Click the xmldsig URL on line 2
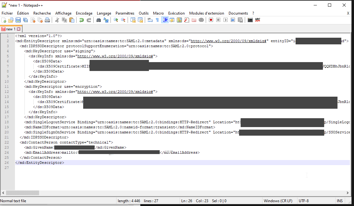This screenshot has height=206, width=354. pyautogui.click(x=229, y=41)
